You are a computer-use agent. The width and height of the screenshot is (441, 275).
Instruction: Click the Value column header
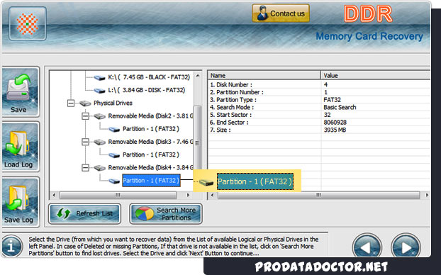pos(376,75)
